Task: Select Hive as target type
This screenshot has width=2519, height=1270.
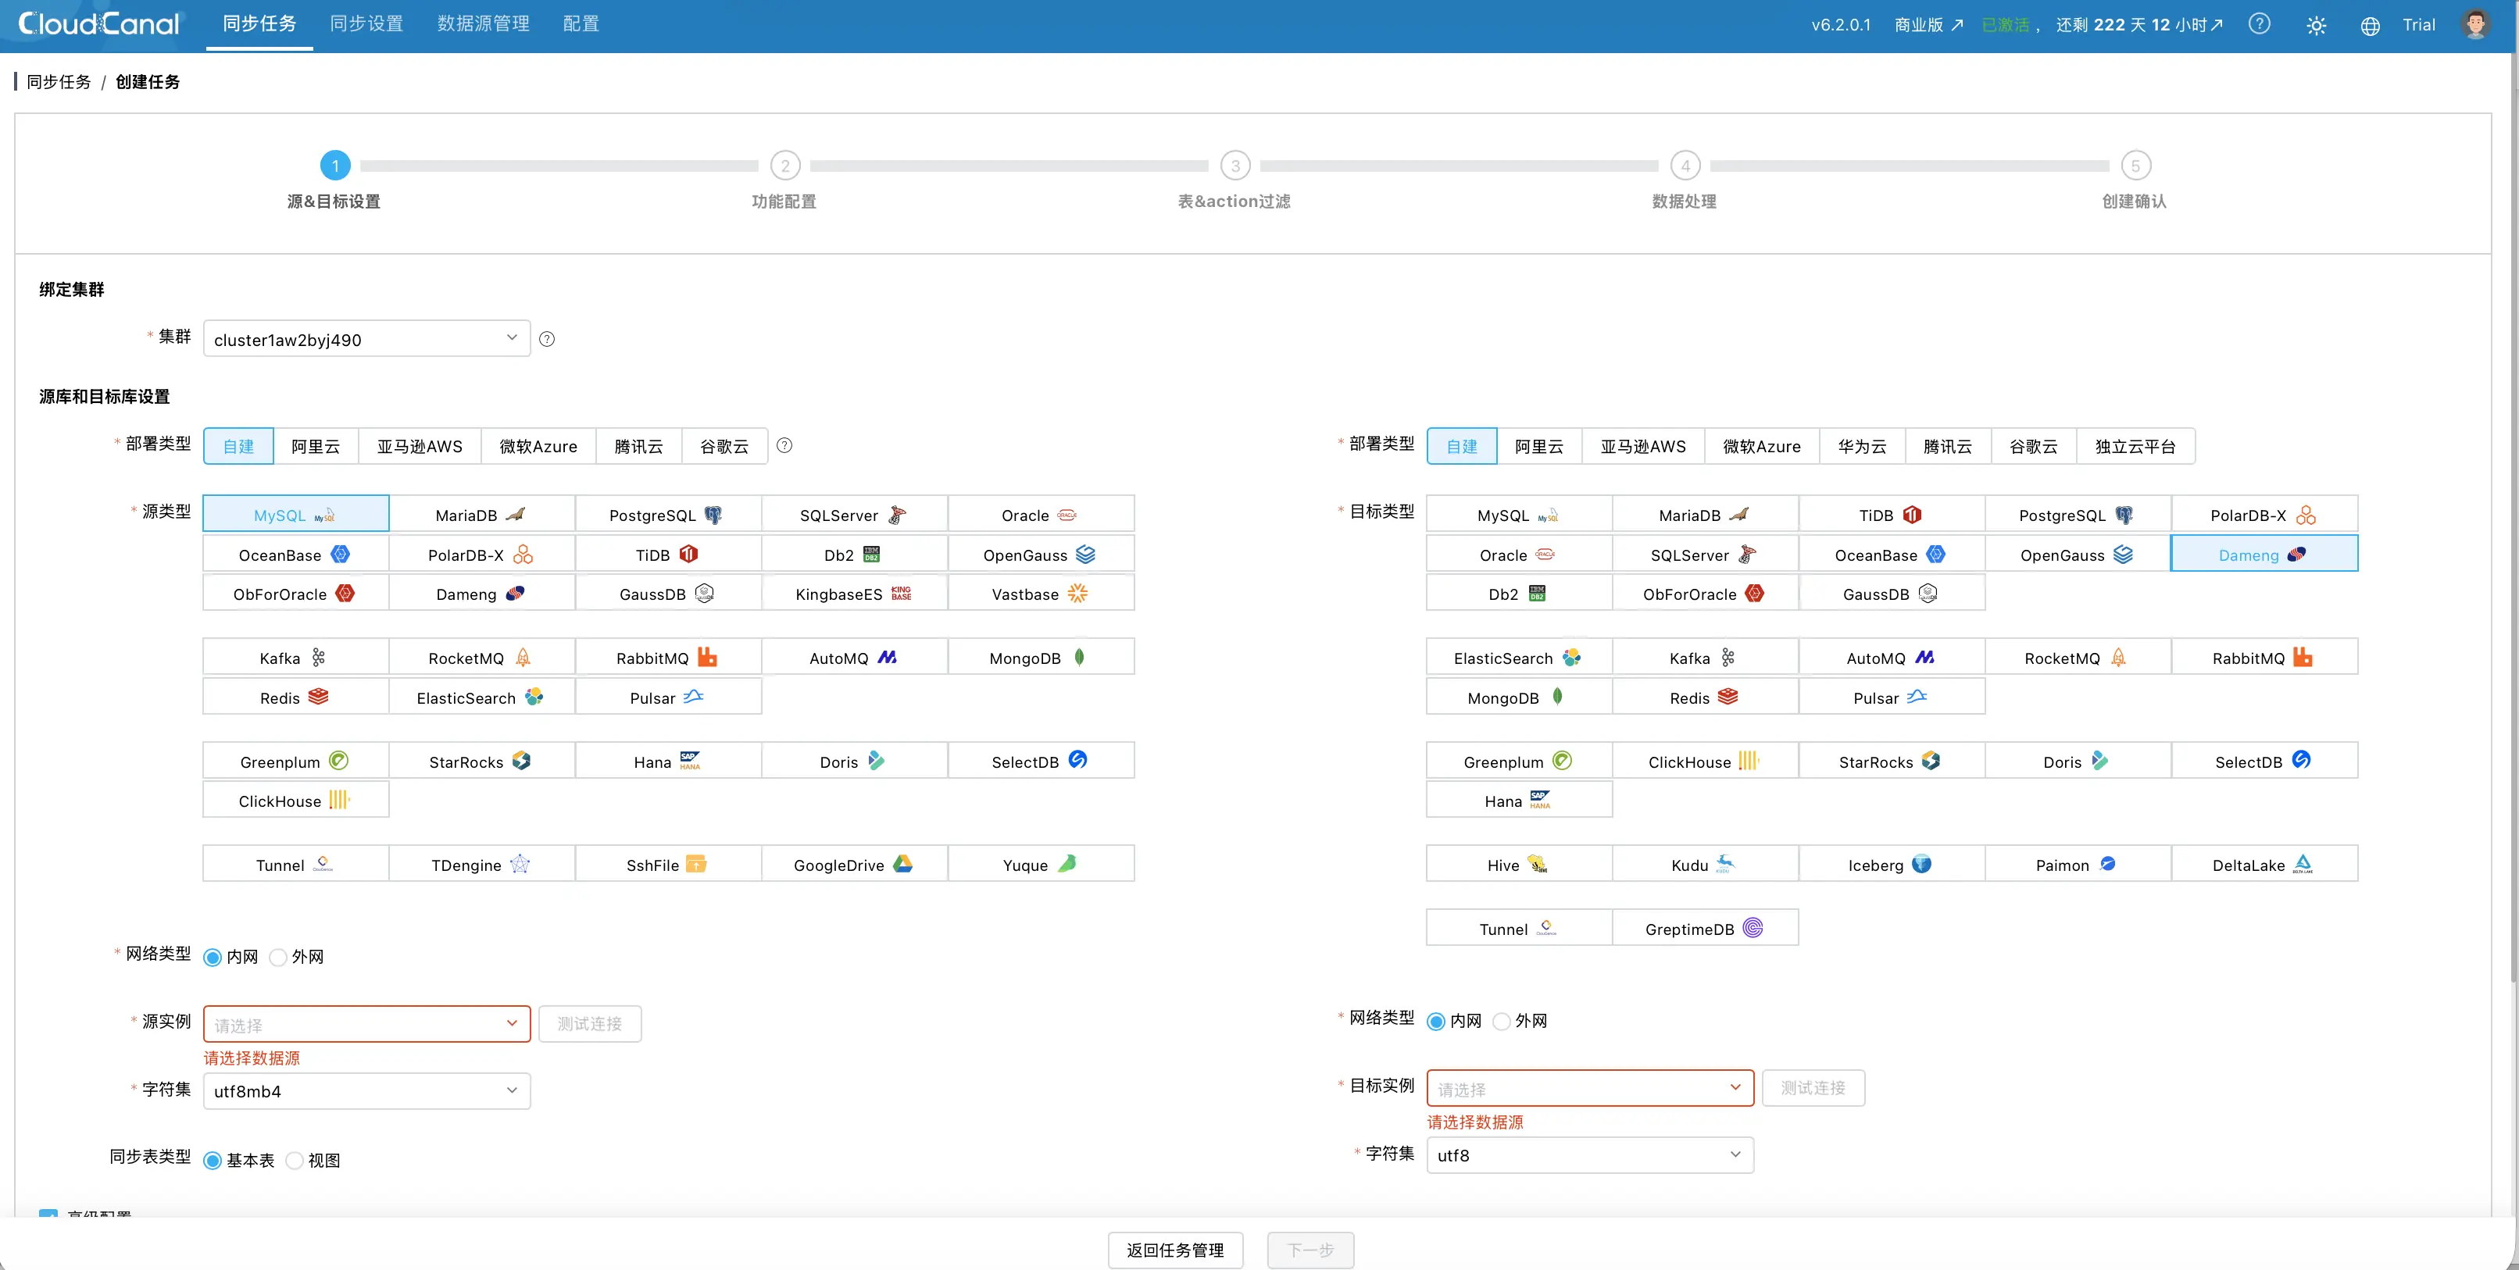Action: coord(1519,865)
